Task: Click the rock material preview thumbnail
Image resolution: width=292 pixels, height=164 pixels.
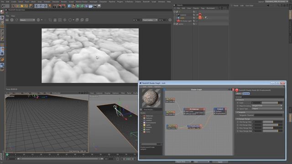Action: (x=151, y=98)
